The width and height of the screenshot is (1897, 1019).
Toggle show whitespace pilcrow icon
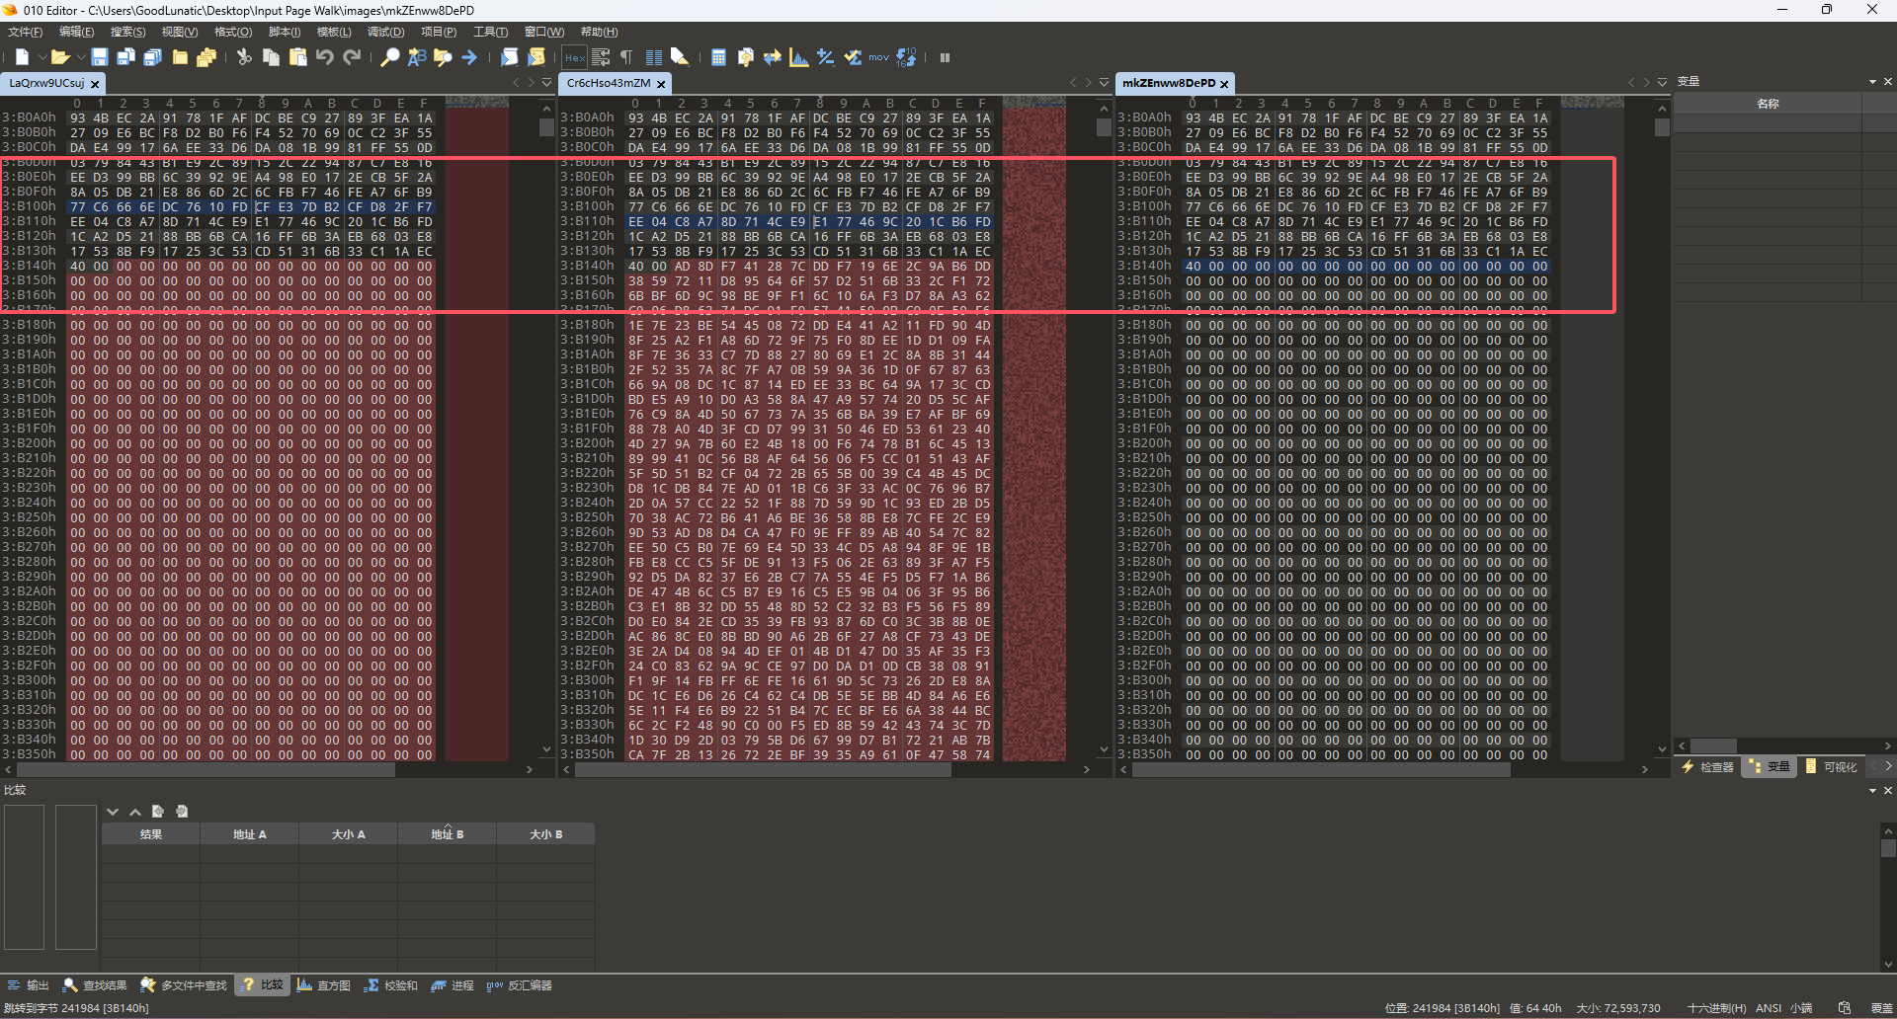coord(625,57)
